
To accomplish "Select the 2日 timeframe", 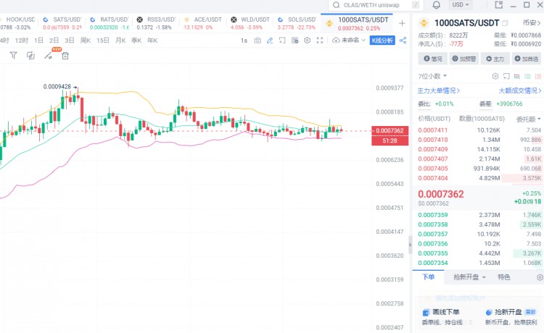I will [54, 41].
